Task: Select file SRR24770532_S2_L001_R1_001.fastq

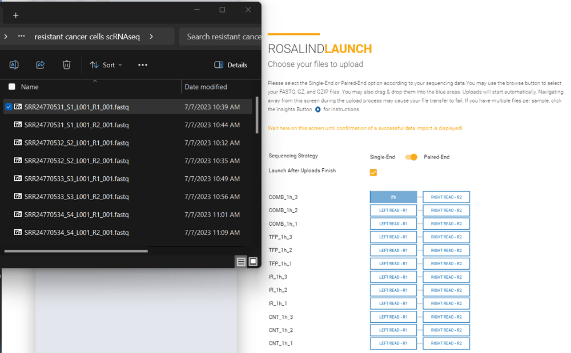Action: [x=127, y=143]
